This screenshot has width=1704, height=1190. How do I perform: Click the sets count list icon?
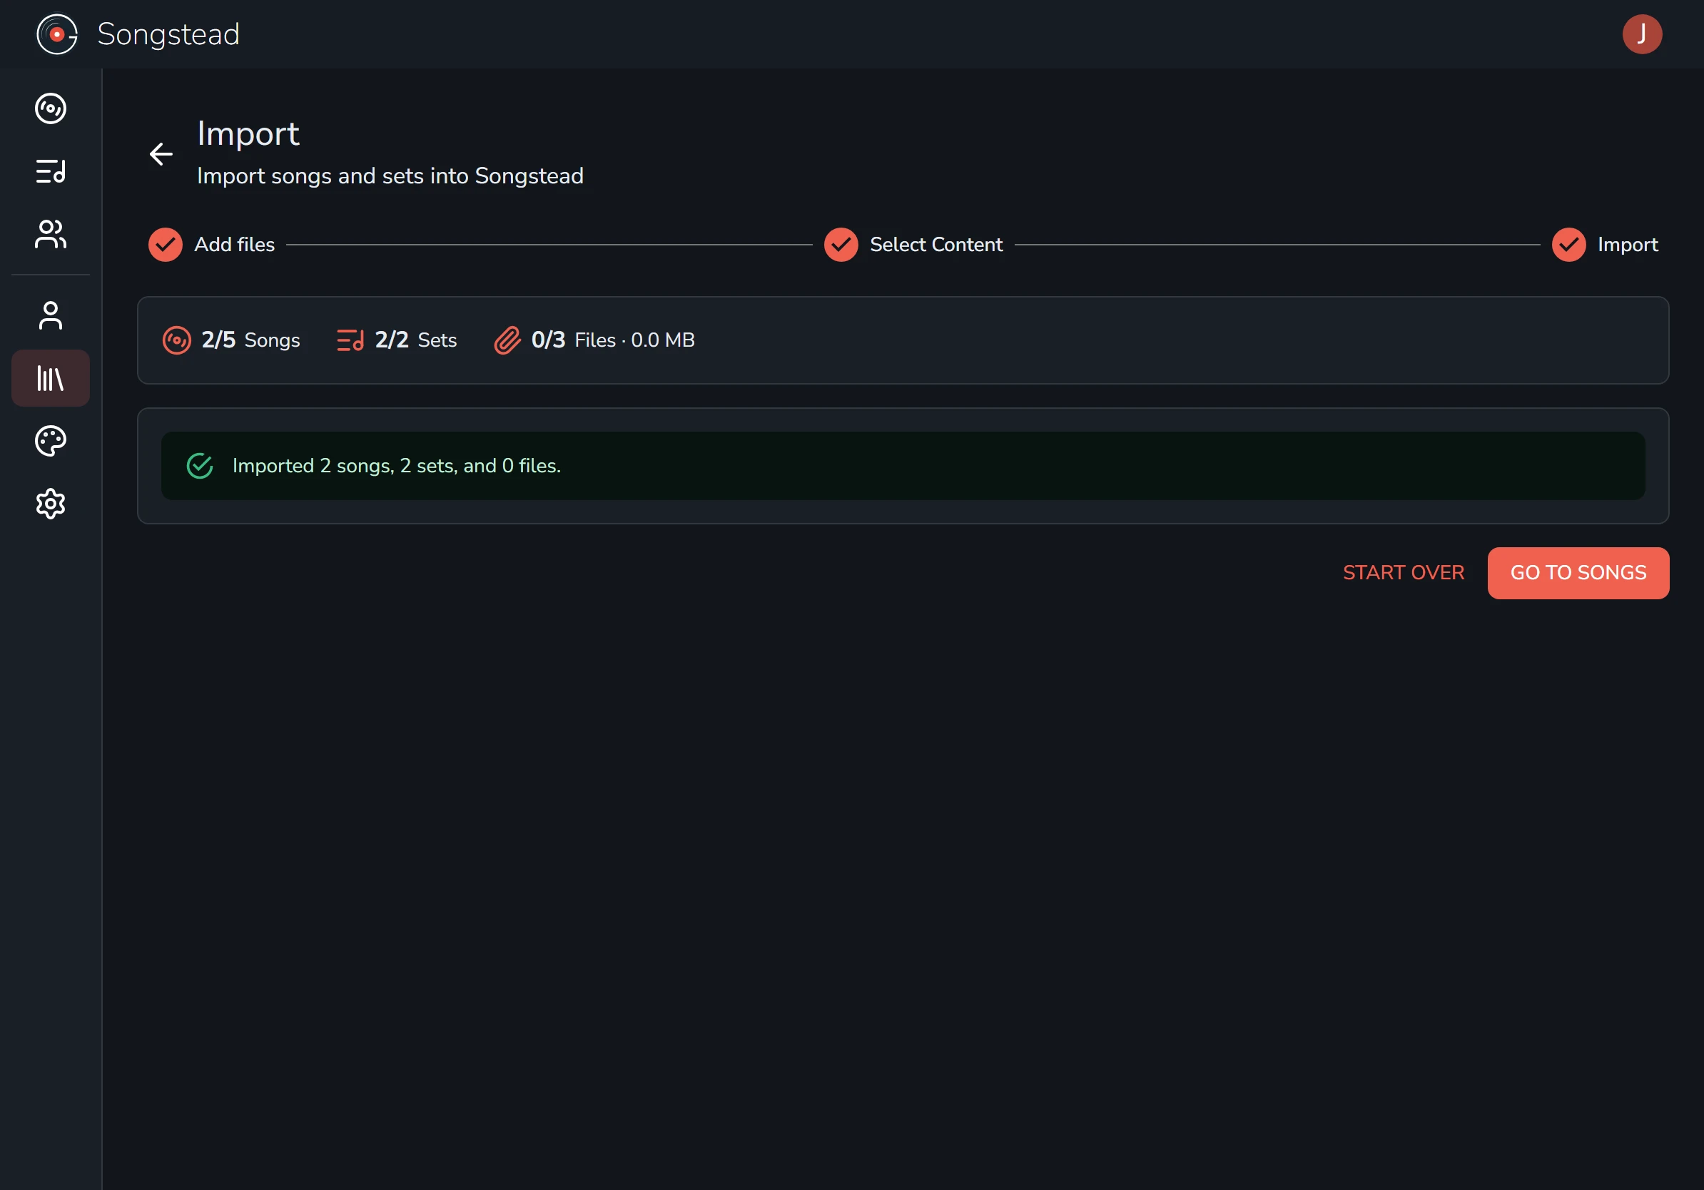350,340
